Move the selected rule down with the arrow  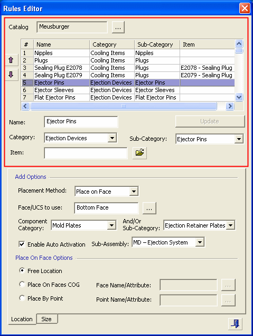[11, 75]
